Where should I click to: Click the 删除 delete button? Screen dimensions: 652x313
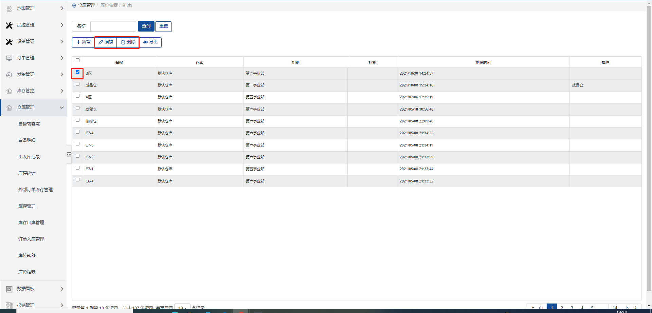[128, 42]
